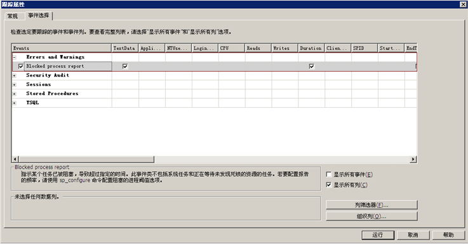Viewport: 468px width, 244px height.
Task: Expand the Stored Procedures category
Action: tap(15, 94)
